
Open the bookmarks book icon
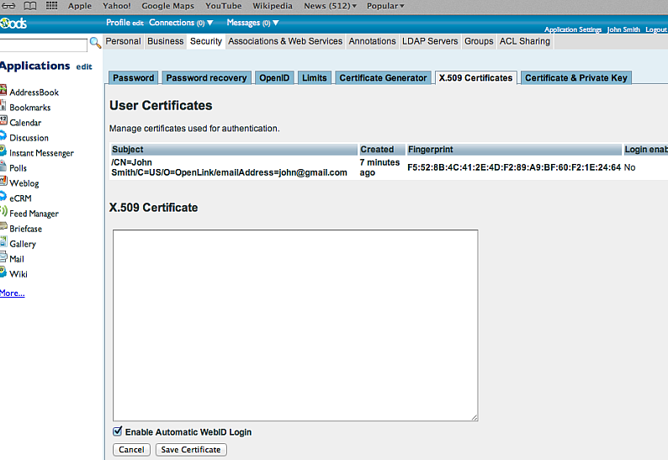[x=30, y=6]
